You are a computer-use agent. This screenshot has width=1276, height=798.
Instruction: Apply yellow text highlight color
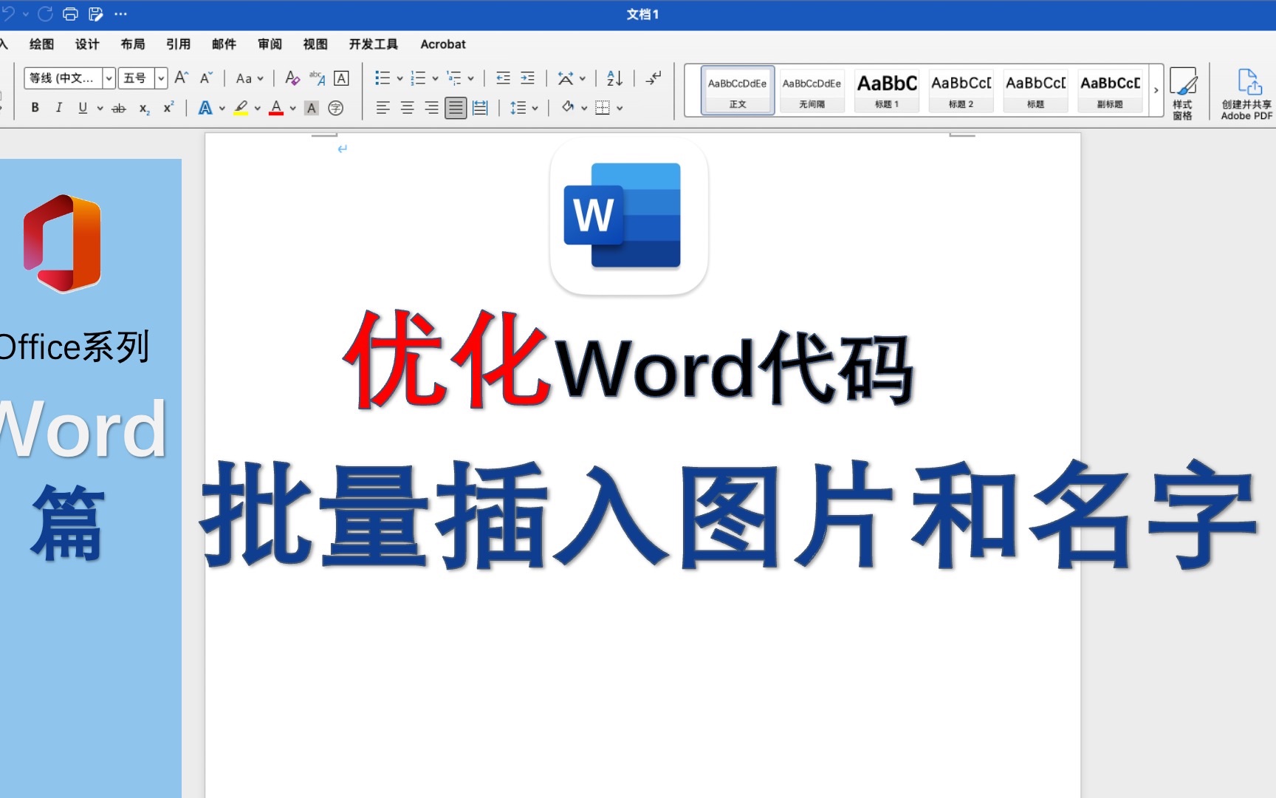(x=241, y=108)
